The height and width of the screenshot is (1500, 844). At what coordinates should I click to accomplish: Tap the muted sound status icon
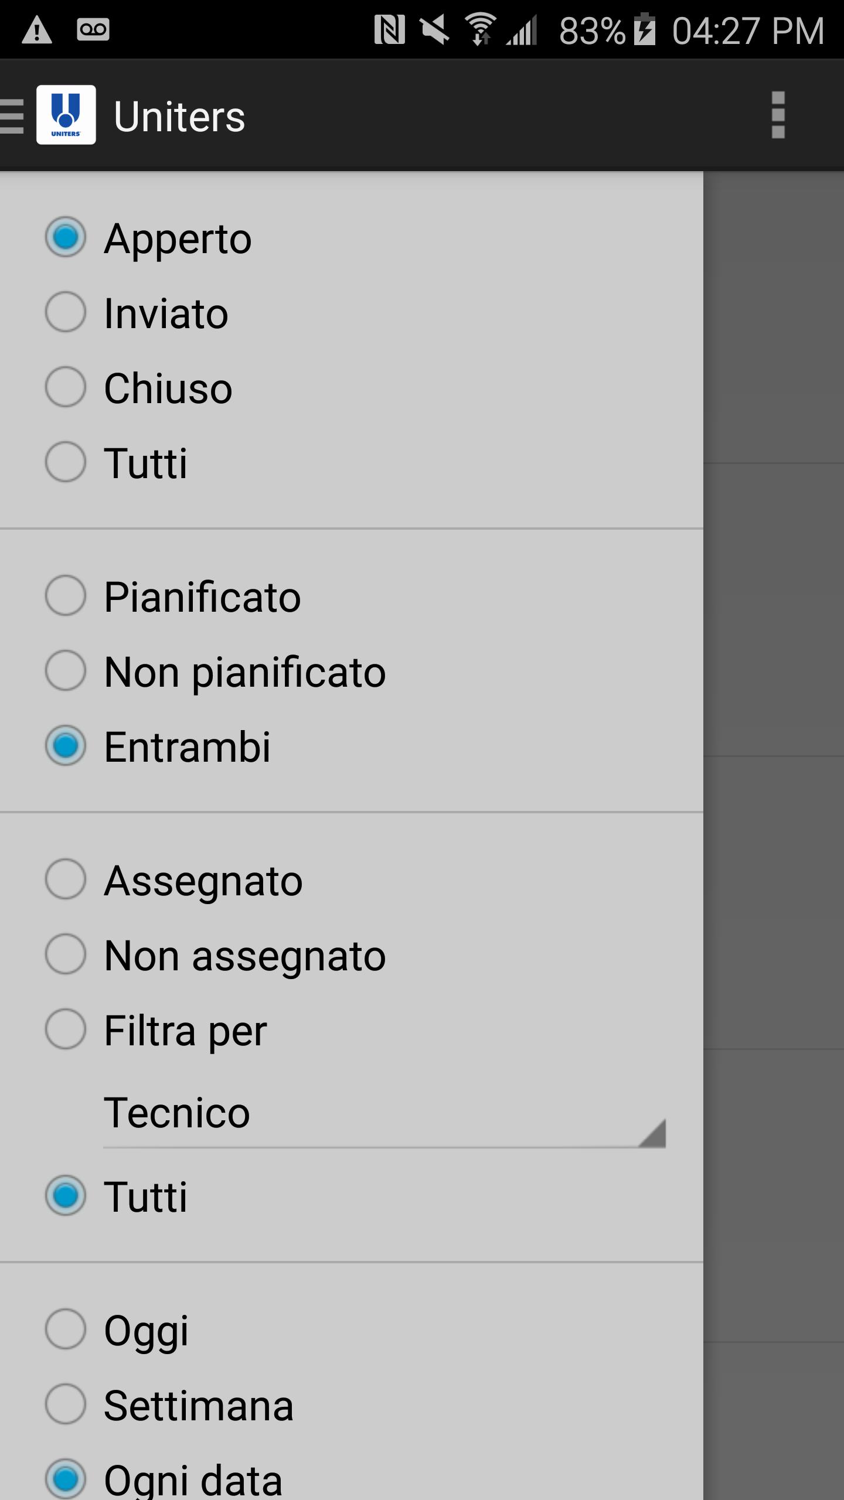pyautogui.click(x=435, y=30)
